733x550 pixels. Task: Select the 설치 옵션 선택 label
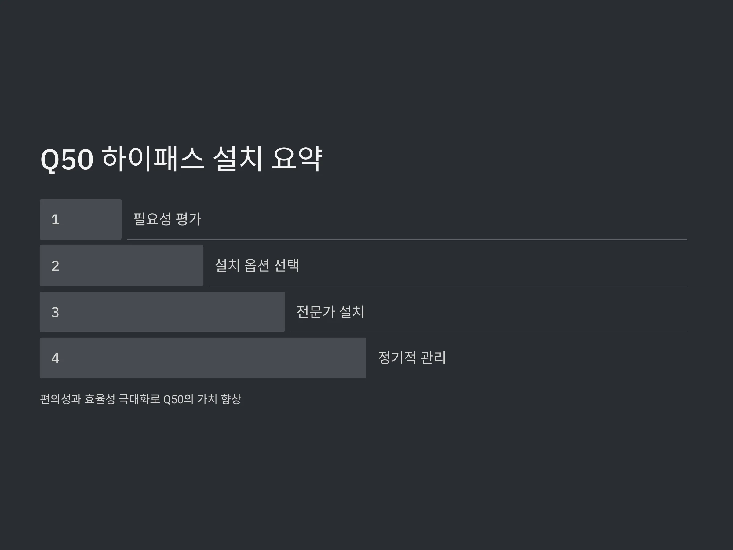coord(257,265)
